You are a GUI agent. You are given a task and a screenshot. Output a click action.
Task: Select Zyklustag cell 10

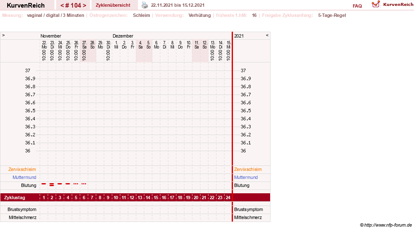point(116,198)
